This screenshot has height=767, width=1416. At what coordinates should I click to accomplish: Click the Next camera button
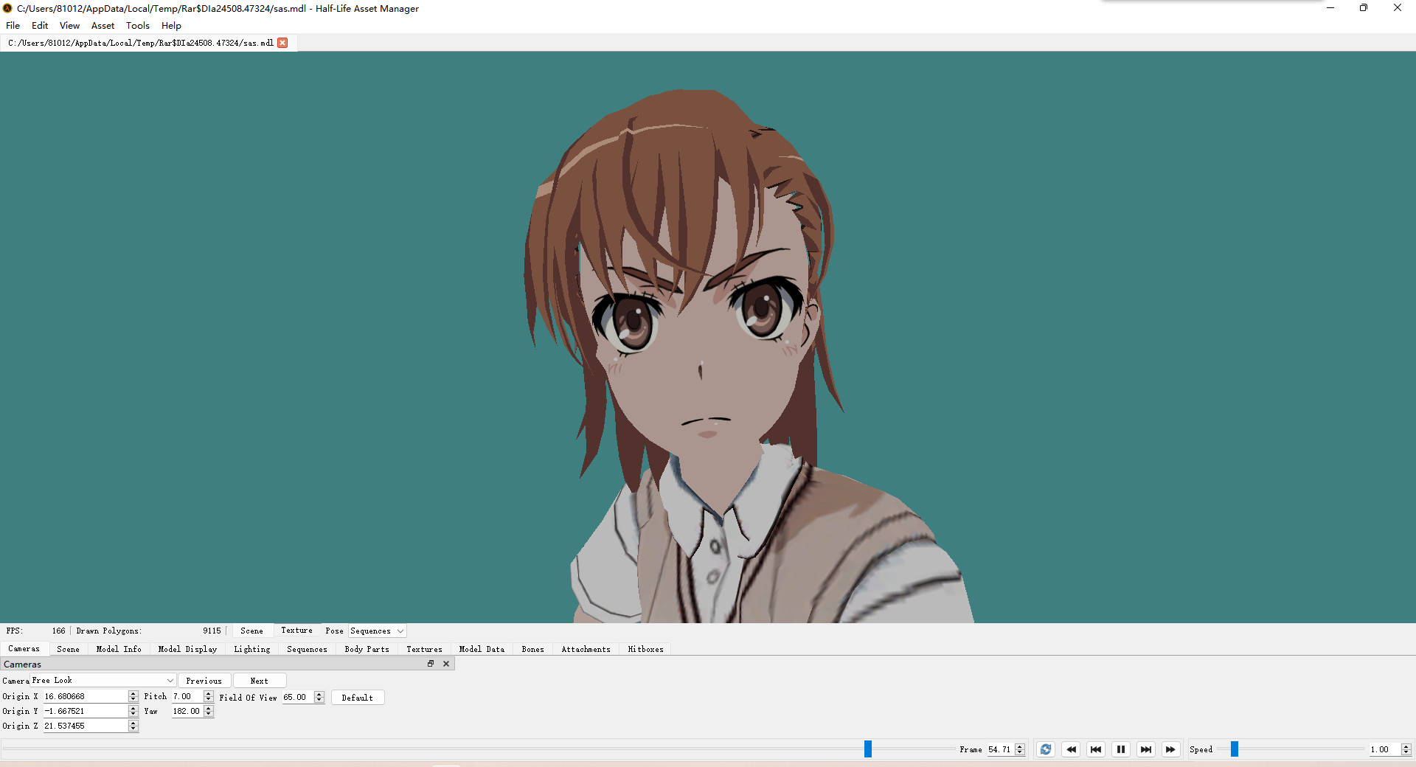259,680
